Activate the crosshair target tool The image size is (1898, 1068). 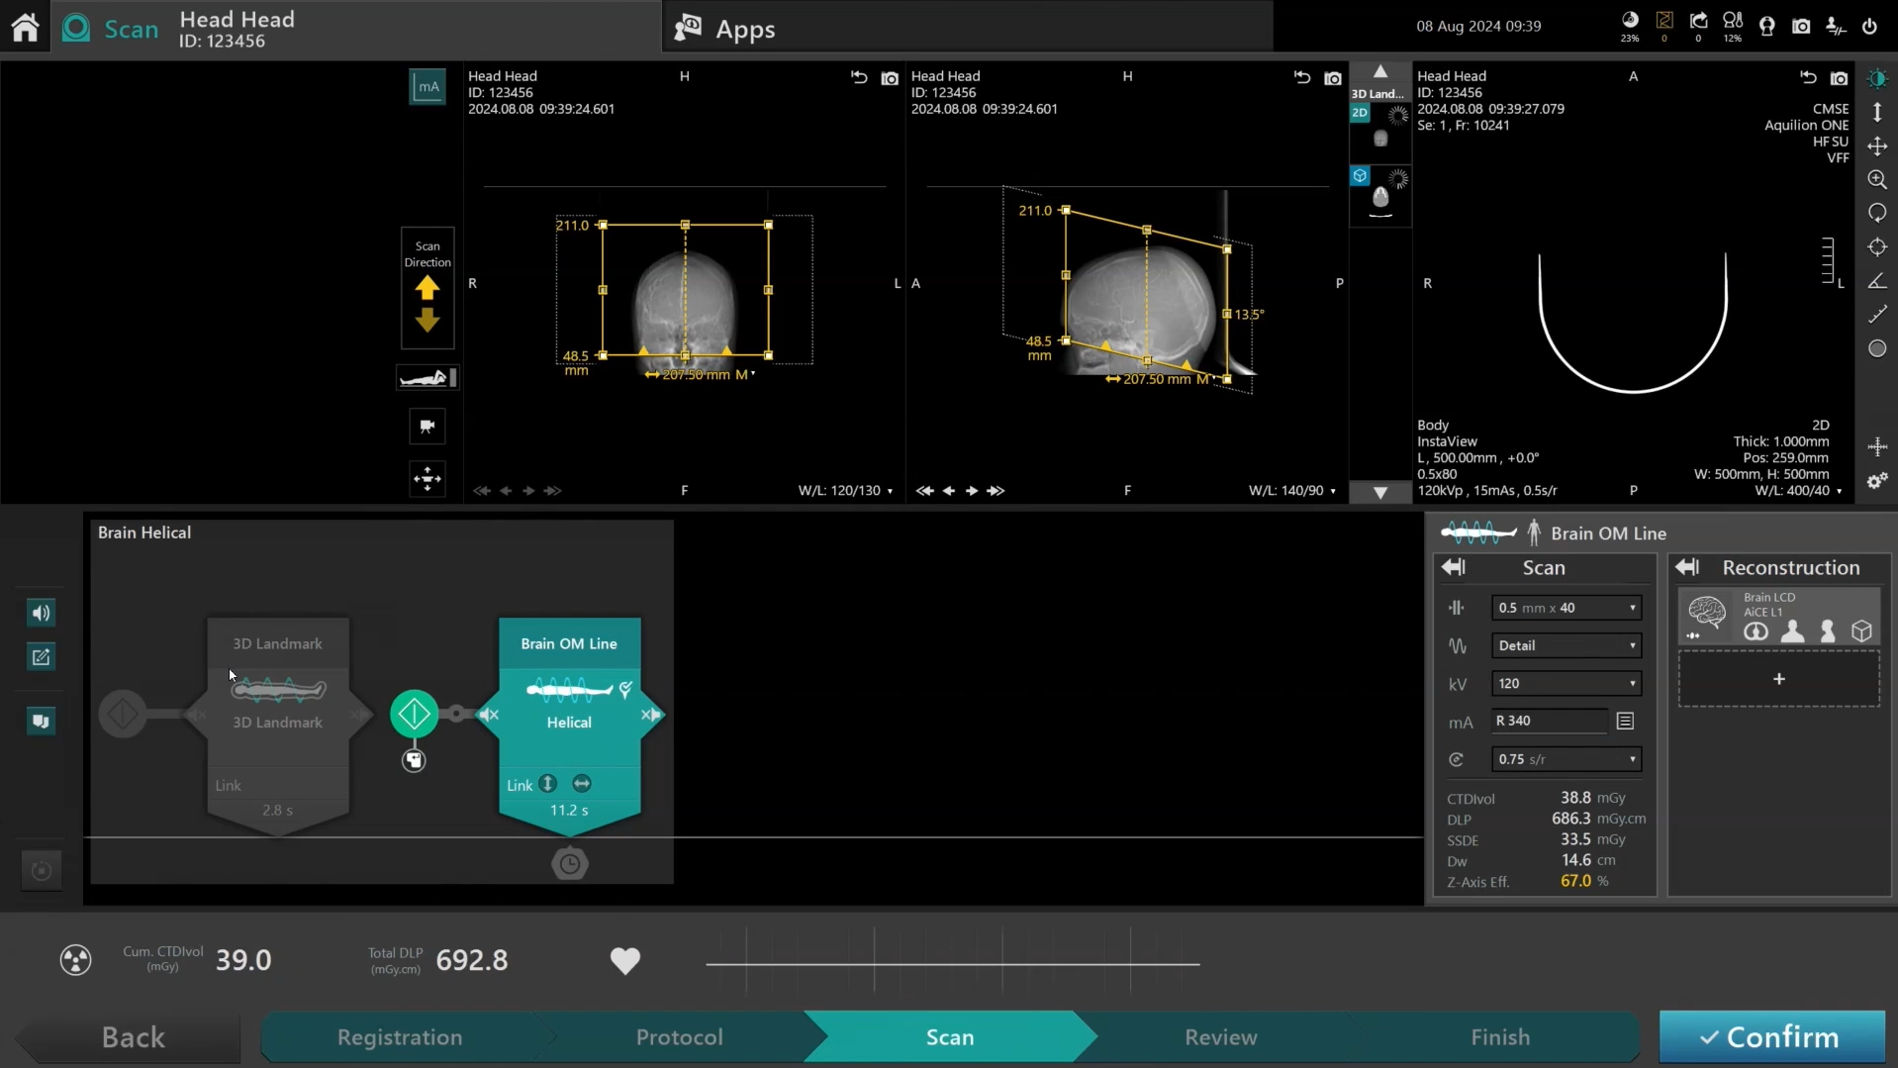click(1876, 247)
